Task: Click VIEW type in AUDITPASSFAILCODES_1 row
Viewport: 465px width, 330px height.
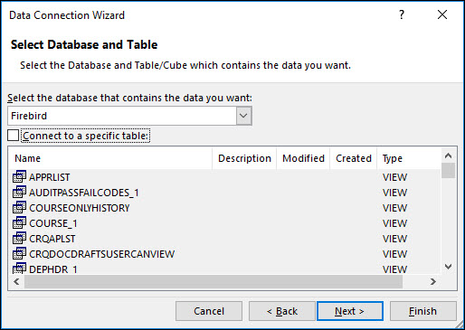Action: (394, 193)
